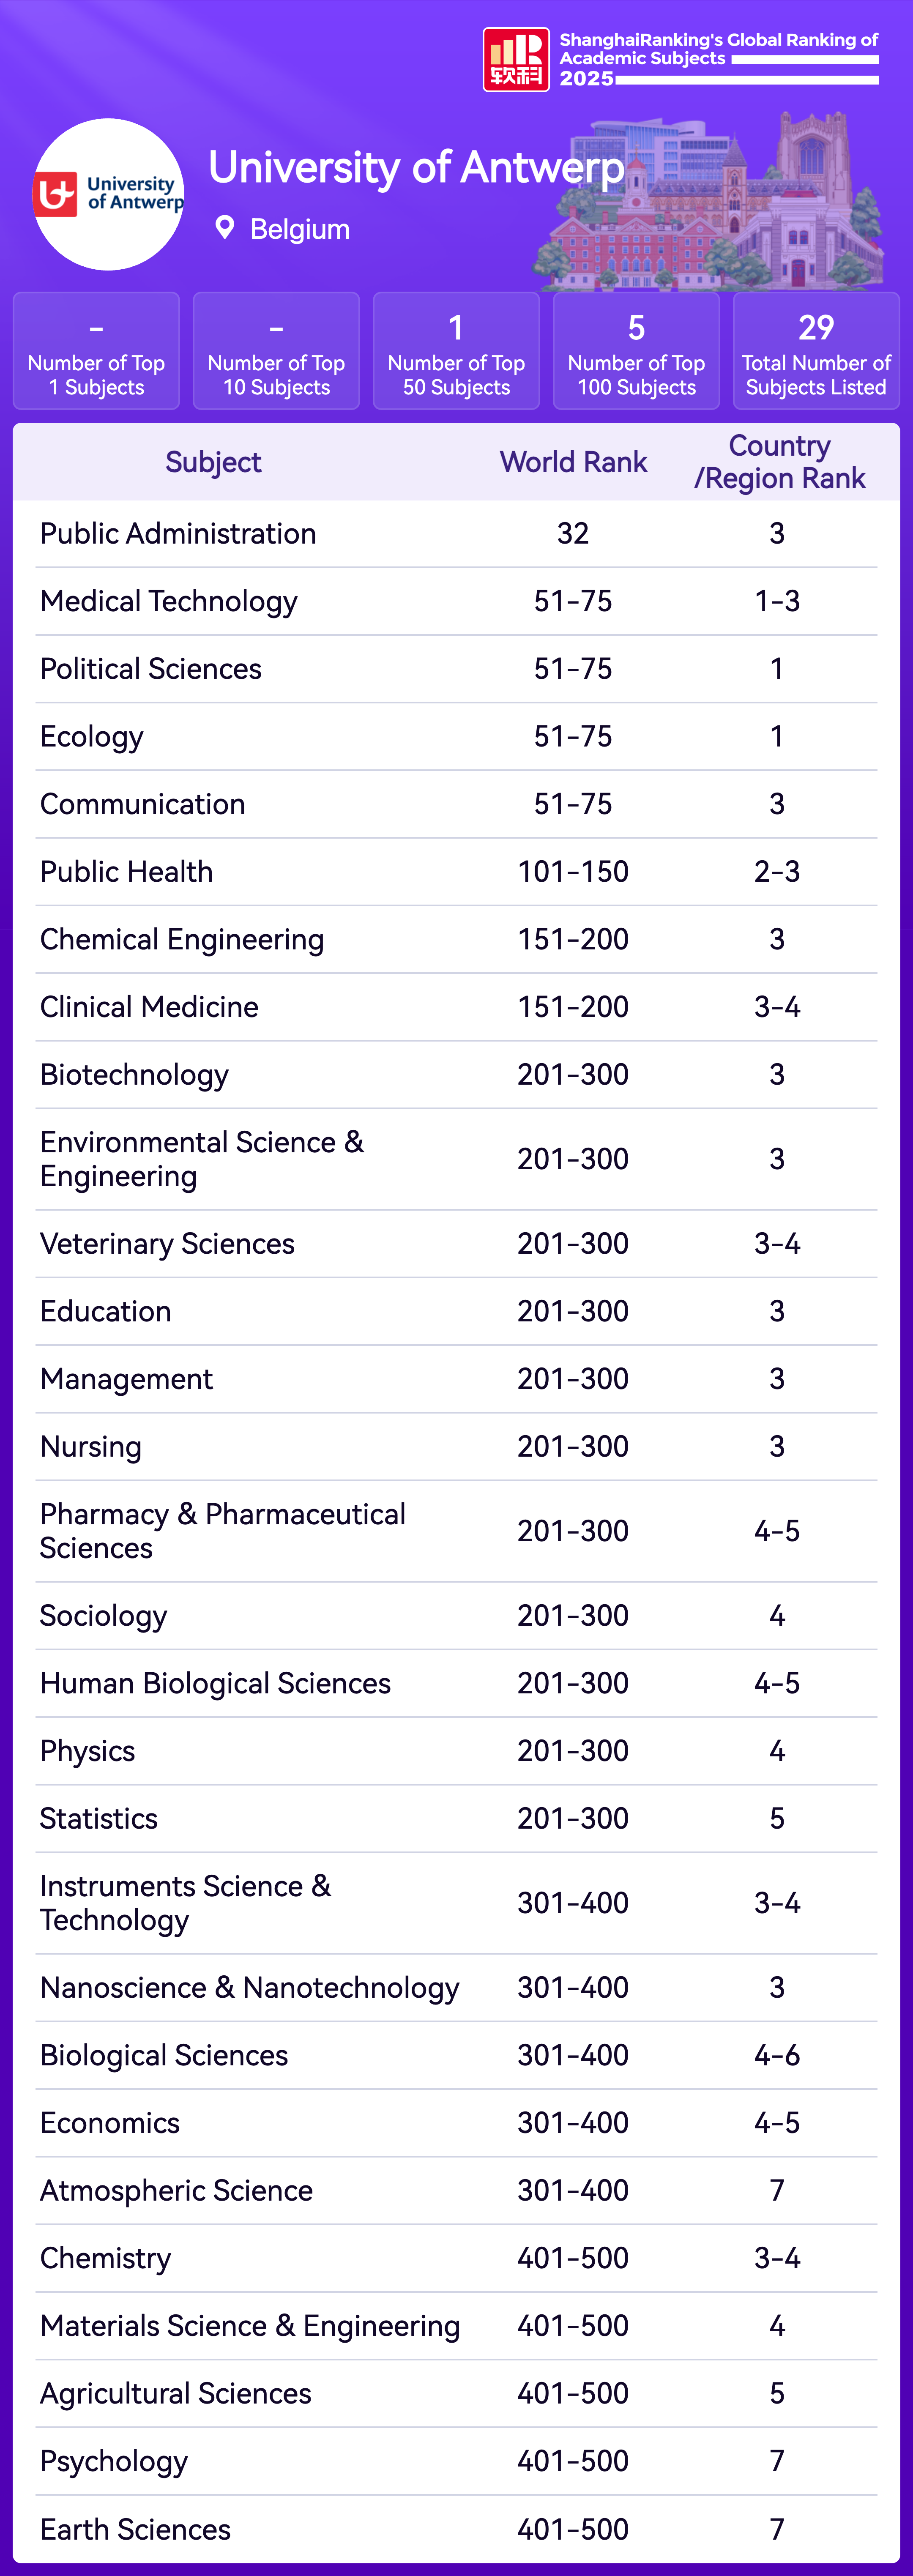This screenshot has width=913, height=2576.
Task: Select the Number of Top 10 Subjects card
Action: click(x=276, y=351)
